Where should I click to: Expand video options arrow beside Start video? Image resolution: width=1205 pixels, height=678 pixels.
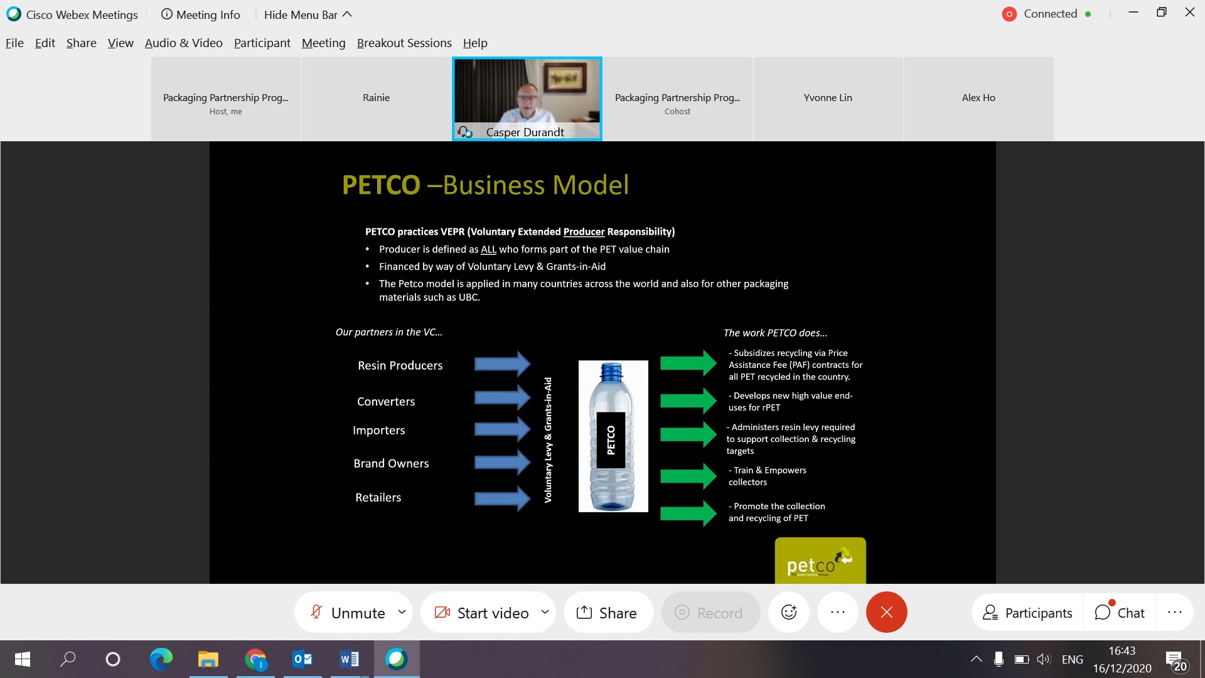click(545, 611)
